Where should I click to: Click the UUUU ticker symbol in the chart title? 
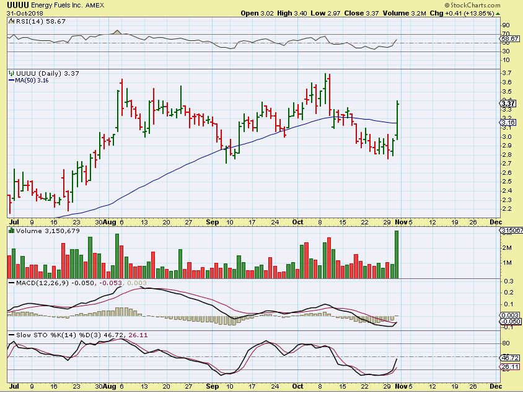pos(18,5)
